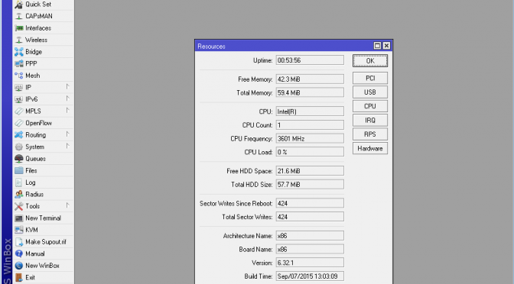Expand the MPLS submenu arrow
This screenshot has height=284, width=514.
pos(67,111)
